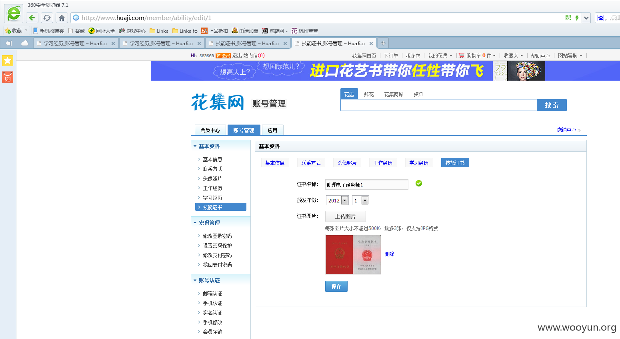
Task: Click the 花集网 site logo
Action: click(218, 102)
